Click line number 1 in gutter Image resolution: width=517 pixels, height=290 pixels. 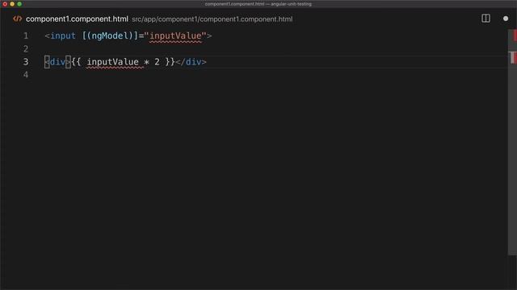point(26,35)
